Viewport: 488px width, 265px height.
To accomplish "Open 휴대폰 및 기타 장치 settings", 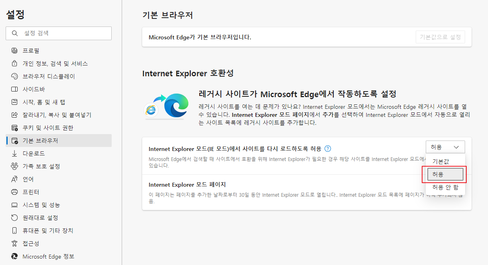I will 59,230.
